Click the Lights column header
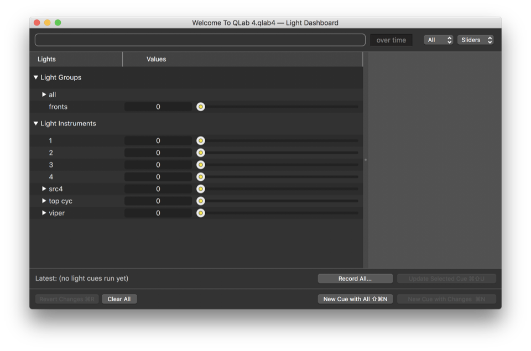This screenshot has height=351, width=531. [76, 59]
